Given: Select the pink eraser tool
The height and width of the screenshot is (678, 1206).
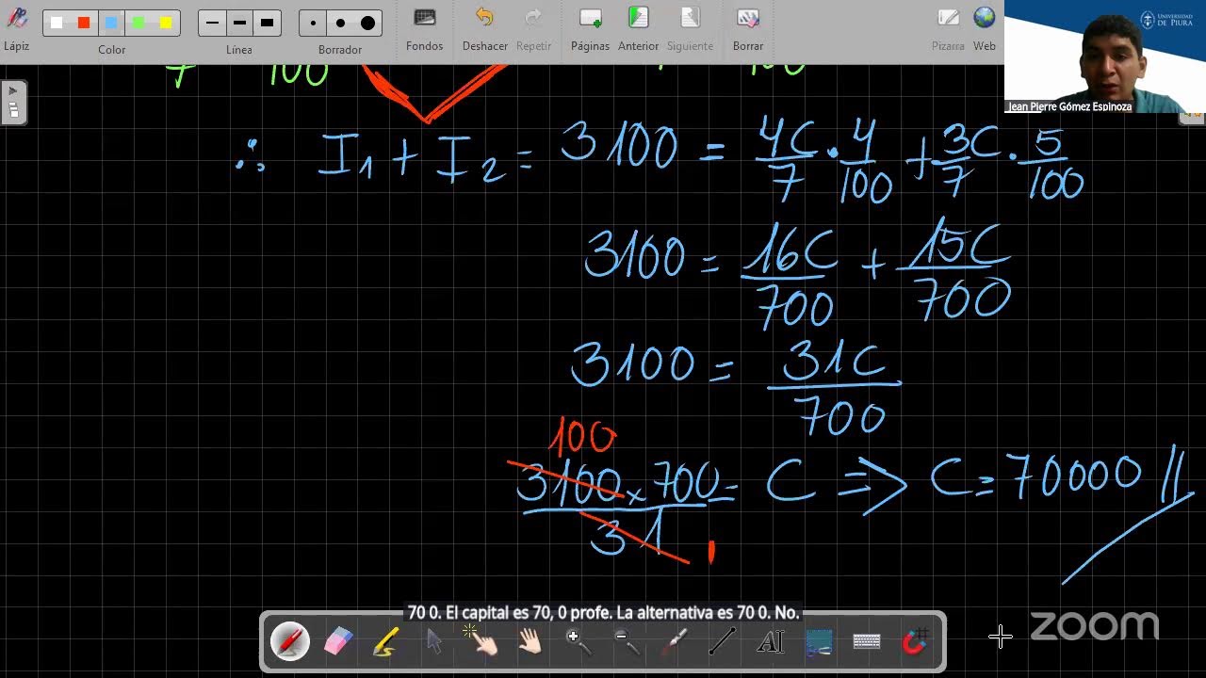Looking at the screenshot, I should (338, 642).
